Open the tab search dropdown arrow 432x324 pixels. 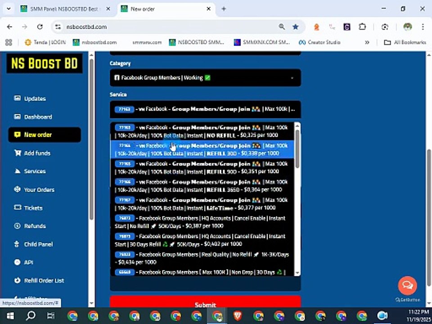(x=9, y=9)
